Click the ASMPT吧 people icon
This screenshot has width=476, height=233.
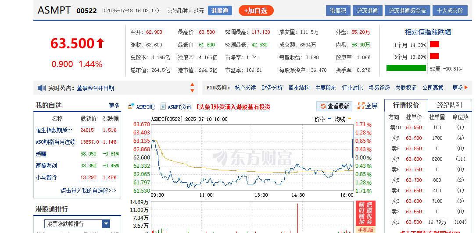click(131, 106)
